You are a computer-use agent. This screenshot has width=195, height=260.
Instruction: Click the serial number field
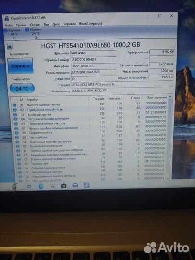[x=93, y=59]
